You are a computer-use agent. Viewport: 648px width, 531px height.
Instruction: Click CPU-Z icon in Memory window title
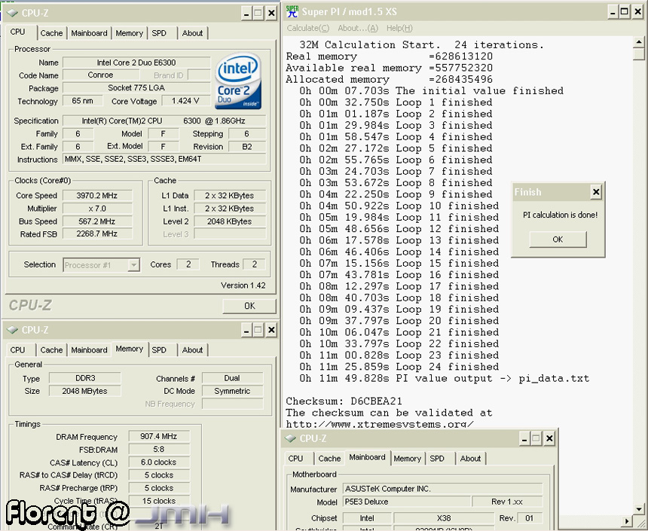coord(13,330)
